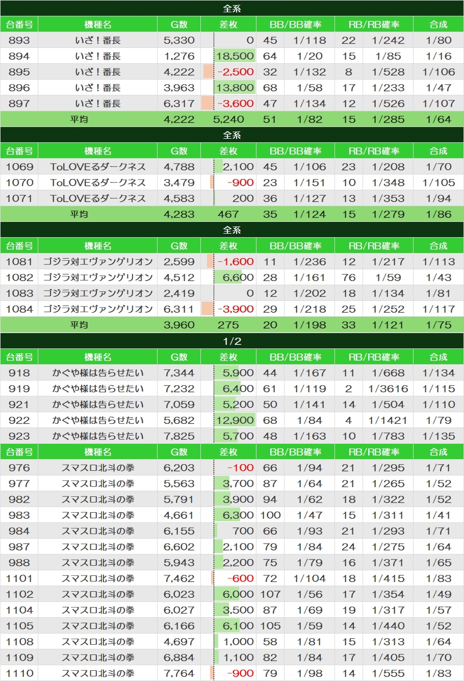Select the average difference value 5,240
The width and height of the screenshot is (464, 681).
coord(228,119)
